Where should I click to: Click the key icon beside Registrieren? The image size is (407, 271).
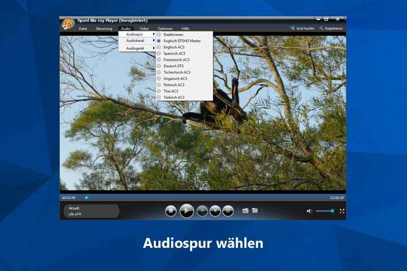coord(321,28)
